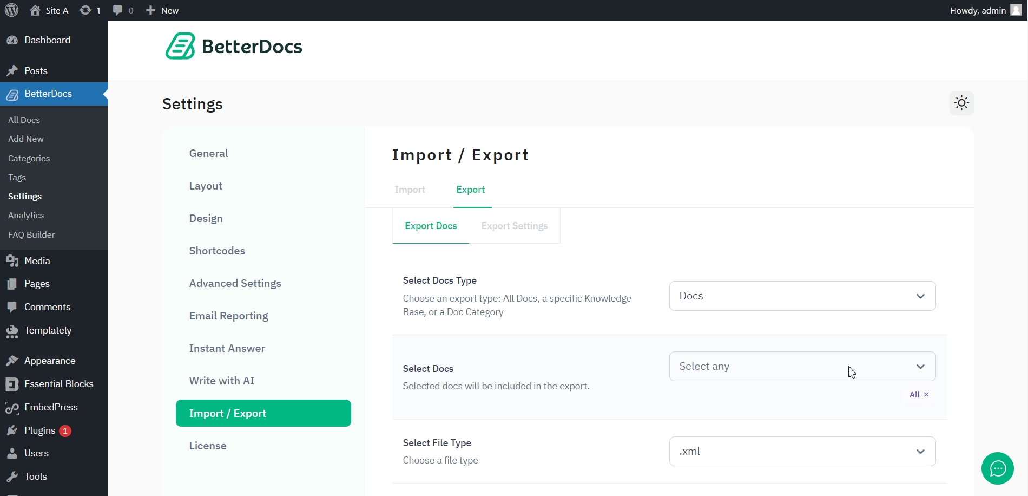The height and width of the screenshot is (496, 1028).
Task: Open the Templately sidebar icon
Action: pyautogui.click(x=13, y=330)
